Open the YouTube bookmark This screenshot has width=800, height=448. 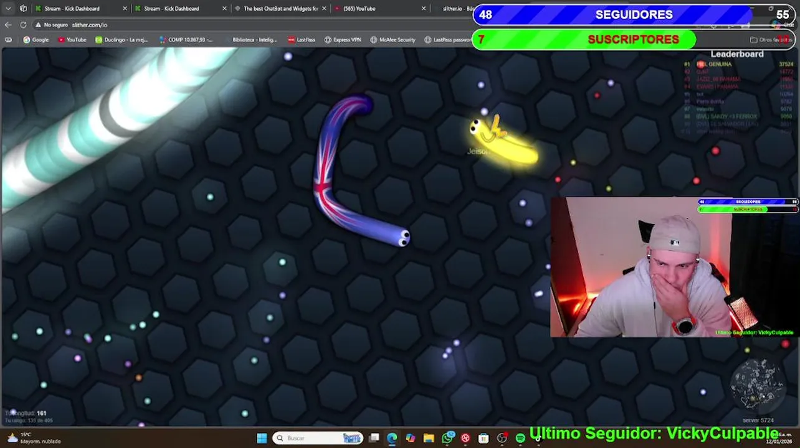pyautogui.click(x=72, y=40)
